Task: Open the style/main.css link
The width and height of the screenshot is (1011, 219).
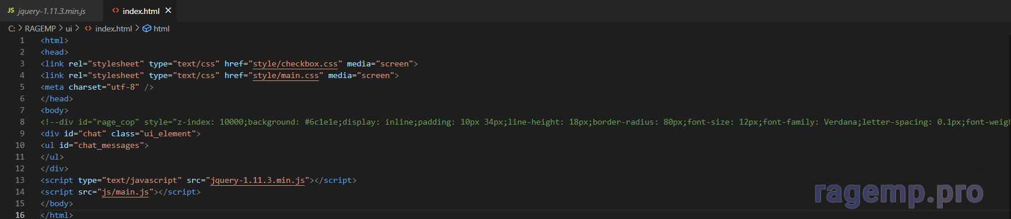Action: click(286, 76)
